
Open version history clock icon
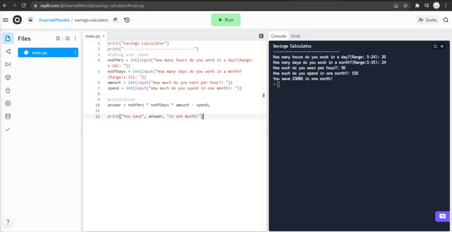point(127,20)
